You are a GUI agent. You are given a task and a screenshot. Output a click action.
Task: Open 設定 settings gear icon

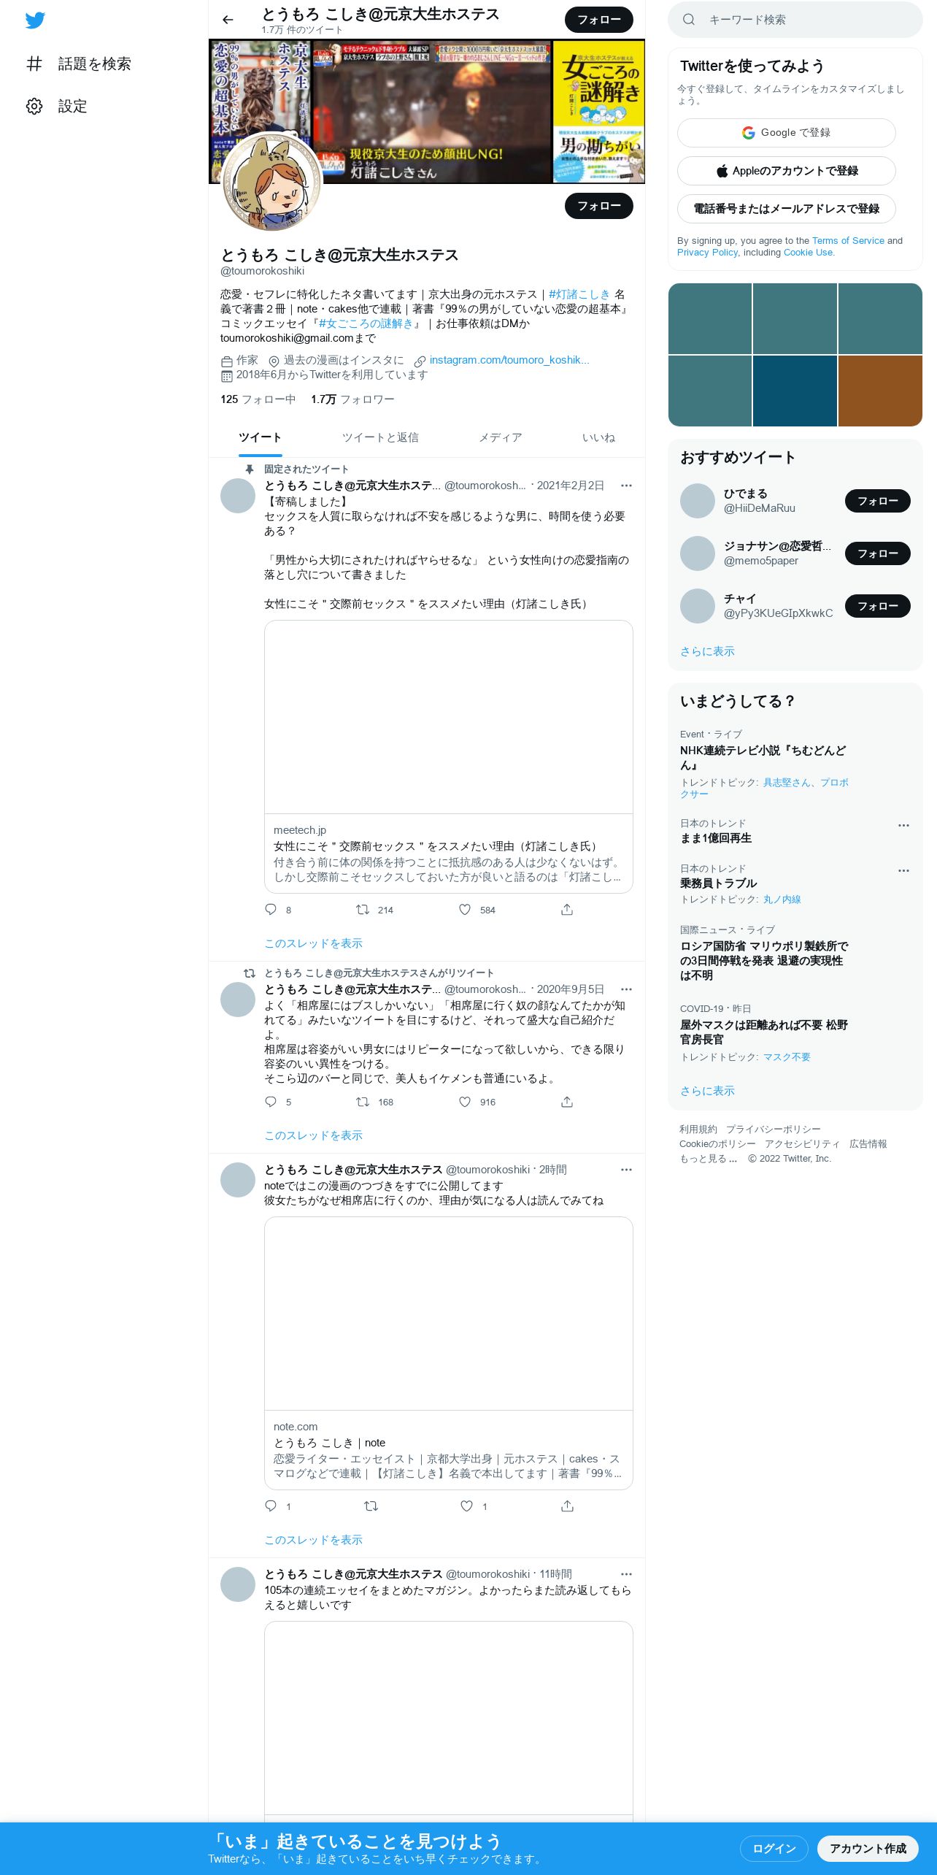tap(34, 106)
